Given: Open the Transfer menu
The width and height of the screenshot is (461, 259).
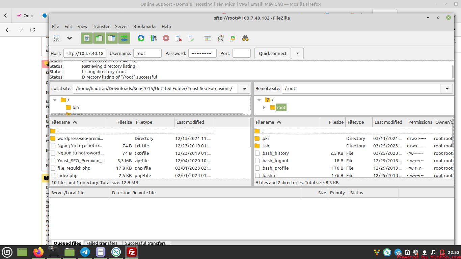Looking at the screenshot, I should pos(101,26).
